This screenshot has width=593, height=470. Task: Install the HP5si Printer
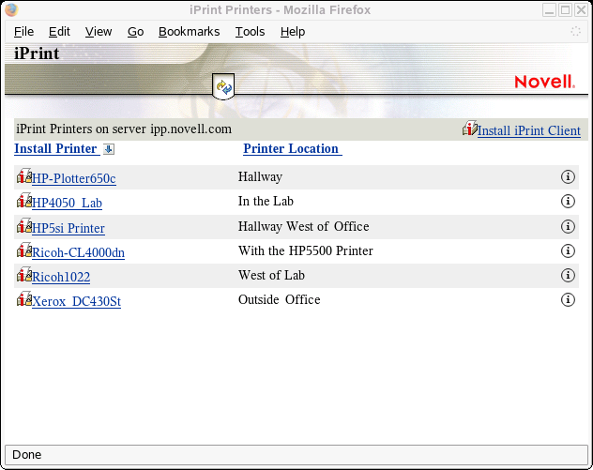tap(68, 228)
